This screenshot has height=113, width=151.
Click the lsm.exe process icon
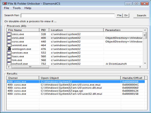pos(9,60)
